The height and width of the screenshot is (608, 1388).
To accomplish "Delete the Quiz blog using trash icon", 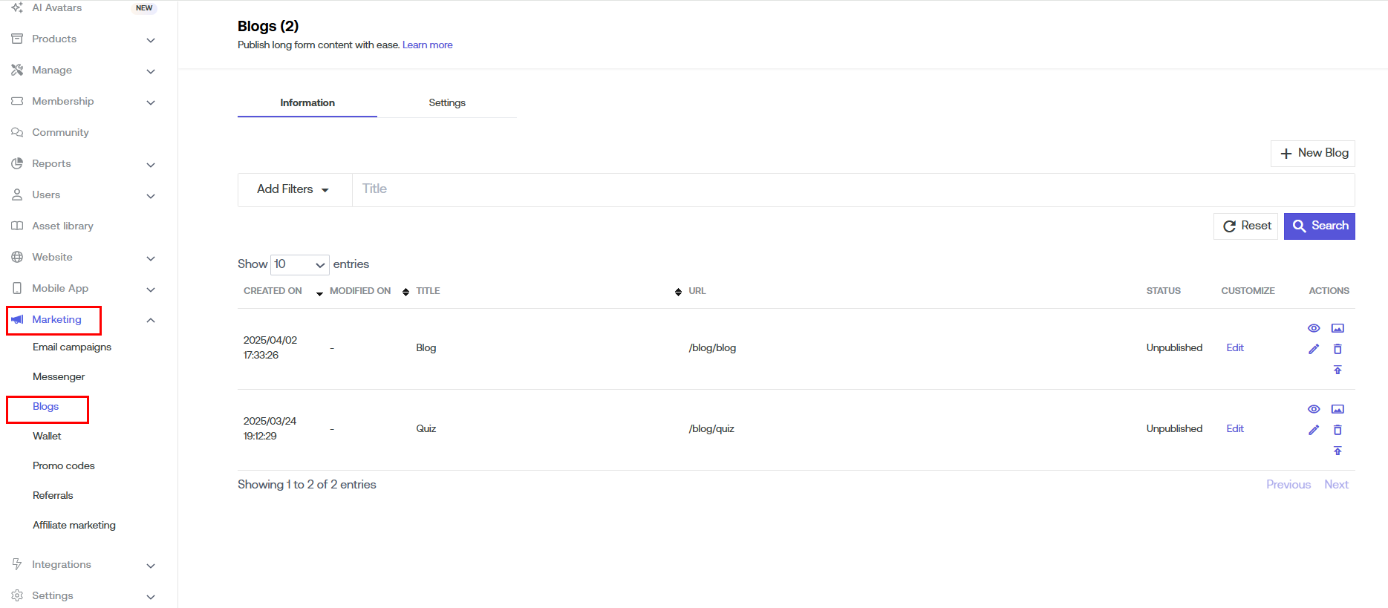I will coord(1337,430).
